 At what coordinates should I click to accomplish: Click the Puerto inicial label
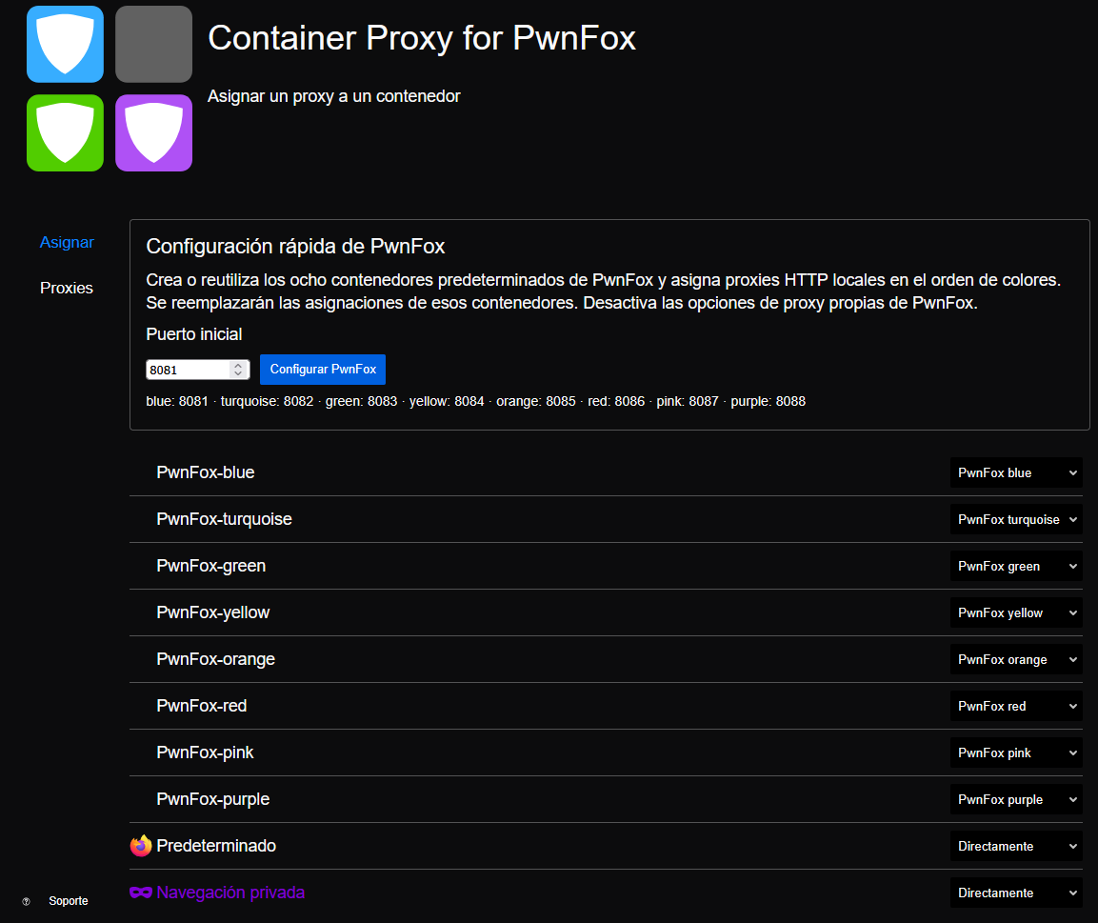pyautogui.click(x=194, y=334)
